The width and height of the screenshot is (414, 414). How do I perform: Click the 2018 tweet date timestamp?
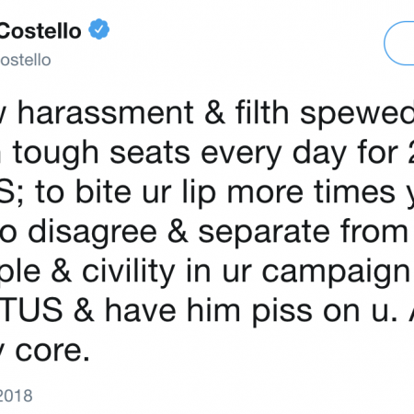click(x=16, y=396)
